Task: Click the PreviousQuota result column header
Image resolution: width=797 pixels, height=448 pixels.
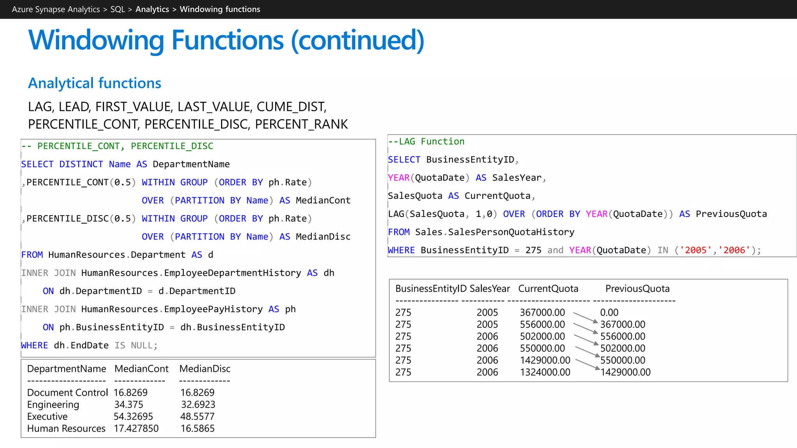Action: click(x=637, y=289)
